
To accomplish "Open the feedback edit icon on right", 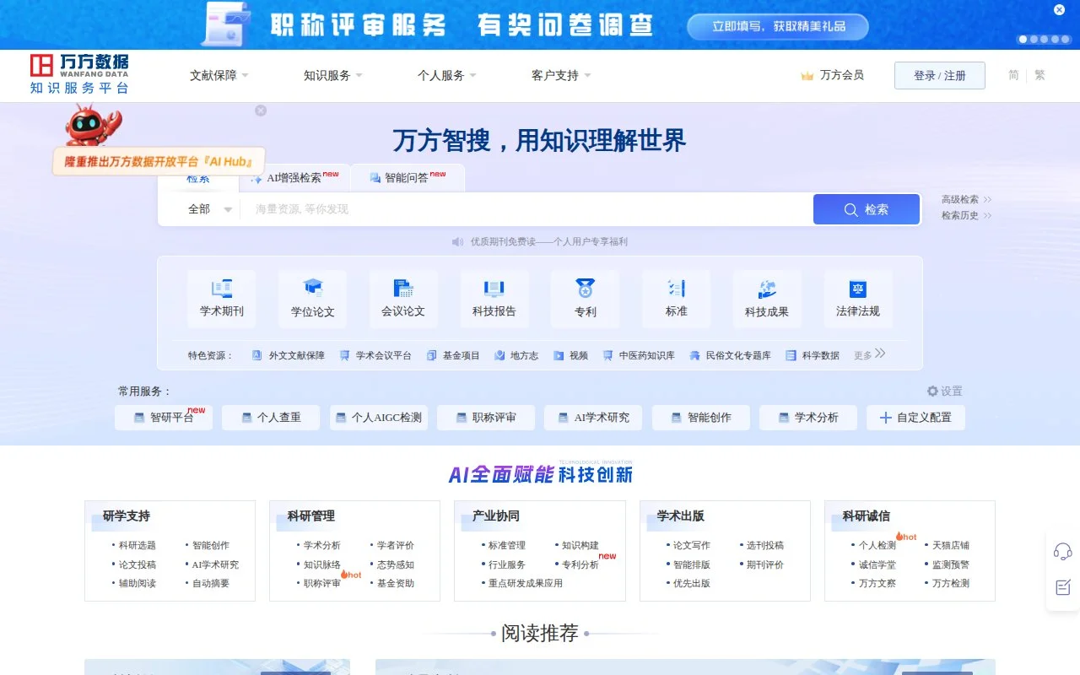I will tap(1063, 587).
